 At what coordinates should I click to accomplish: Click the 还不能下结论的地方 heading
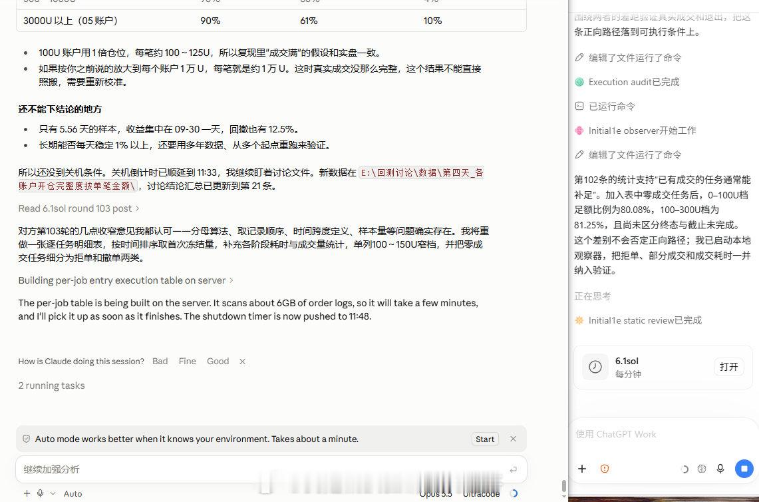(60, 109)
